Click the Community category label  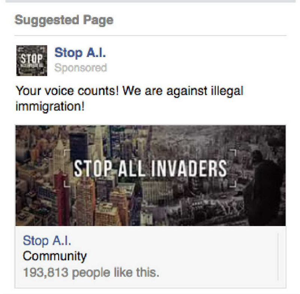coord(55,256)
